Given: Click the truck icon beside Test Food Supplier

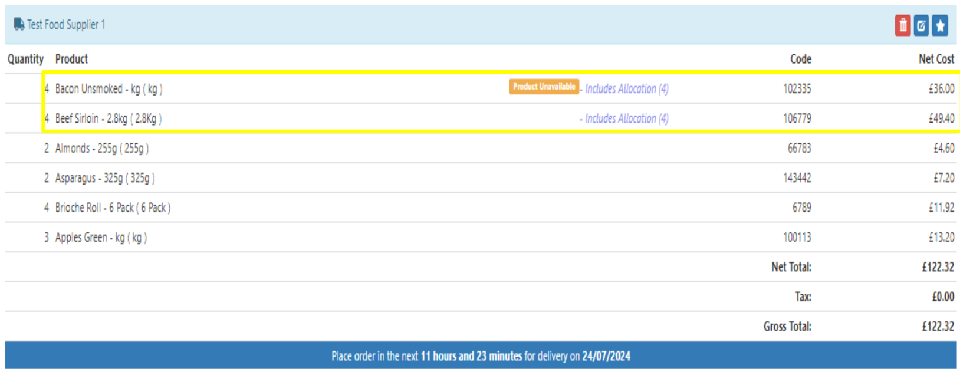Looking at the screenshot, I should click(19, 24).
